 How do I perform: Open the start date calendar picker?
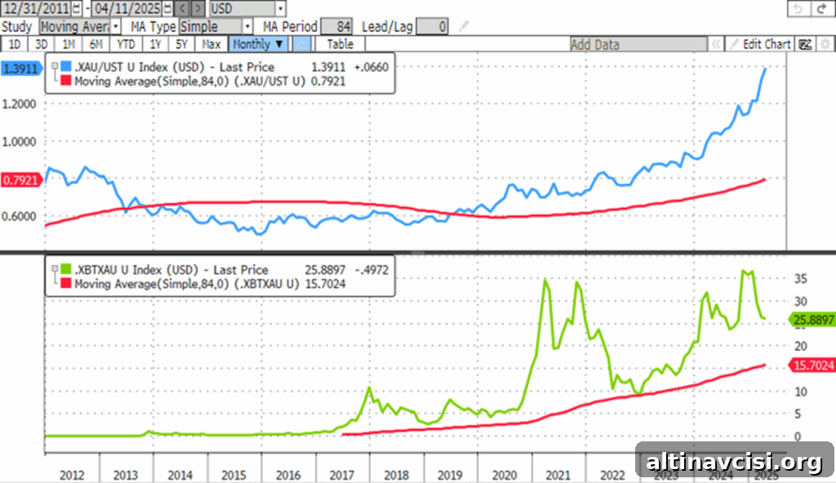[77, 8]
